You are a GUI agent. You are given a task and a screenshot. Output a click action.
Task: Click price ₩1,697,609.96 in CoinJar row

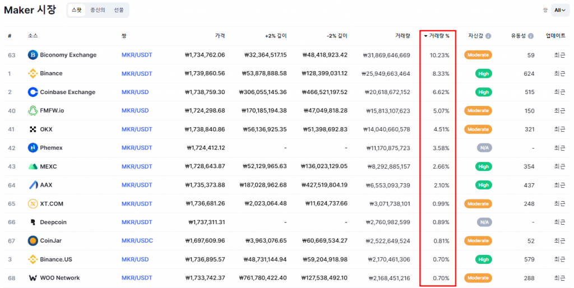coord(205,241)
